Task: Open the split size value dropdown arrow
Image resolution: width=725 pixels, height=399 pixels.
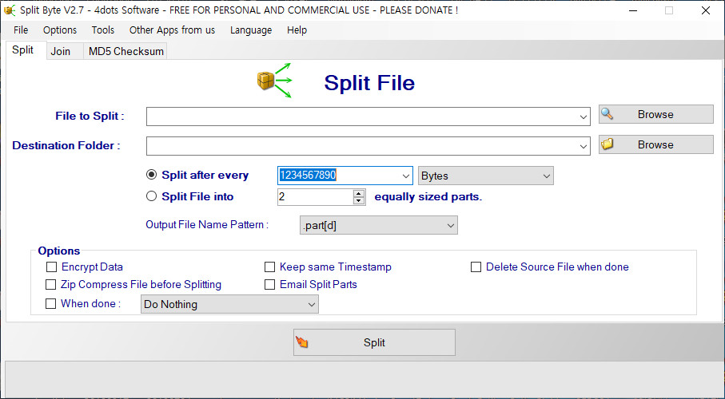Action: 406,176
